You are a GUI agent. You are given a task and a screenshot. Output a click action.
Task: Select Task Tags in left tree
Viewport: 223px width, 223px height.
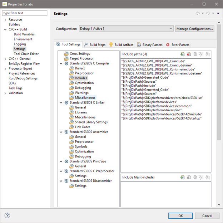[15, 88]
